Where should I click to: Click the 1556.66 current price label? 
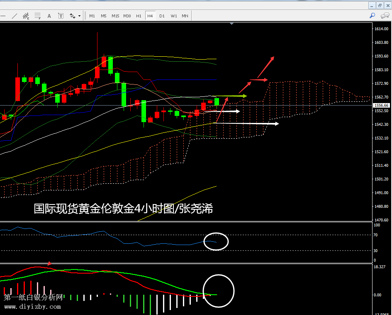(x=381, y=106)
